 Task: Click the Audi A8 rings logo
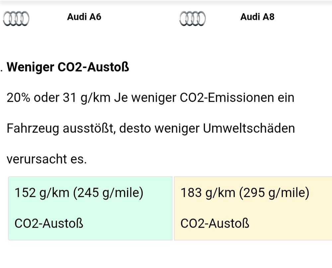(193, 18)
